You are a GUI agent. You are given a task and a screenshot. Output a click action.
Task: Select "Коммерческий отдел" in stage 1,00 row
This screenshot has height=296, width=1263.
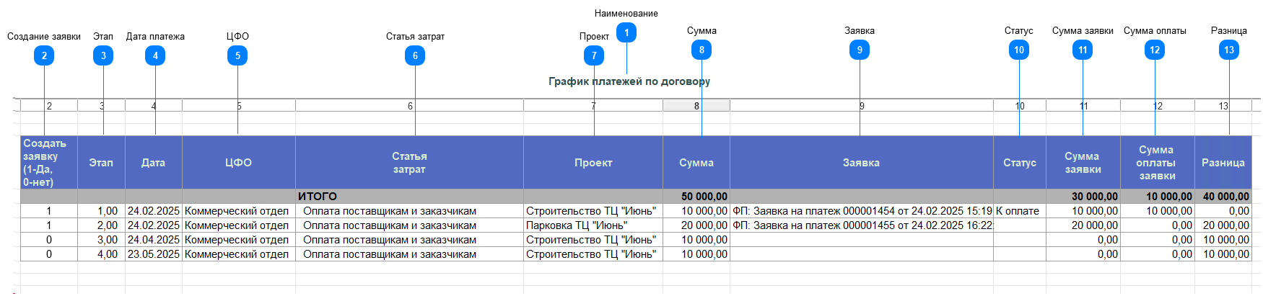[239, 211]
